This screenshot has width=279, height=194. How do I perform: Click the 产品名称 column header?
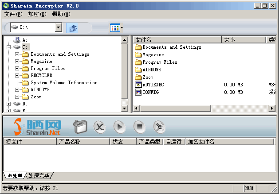83,142
